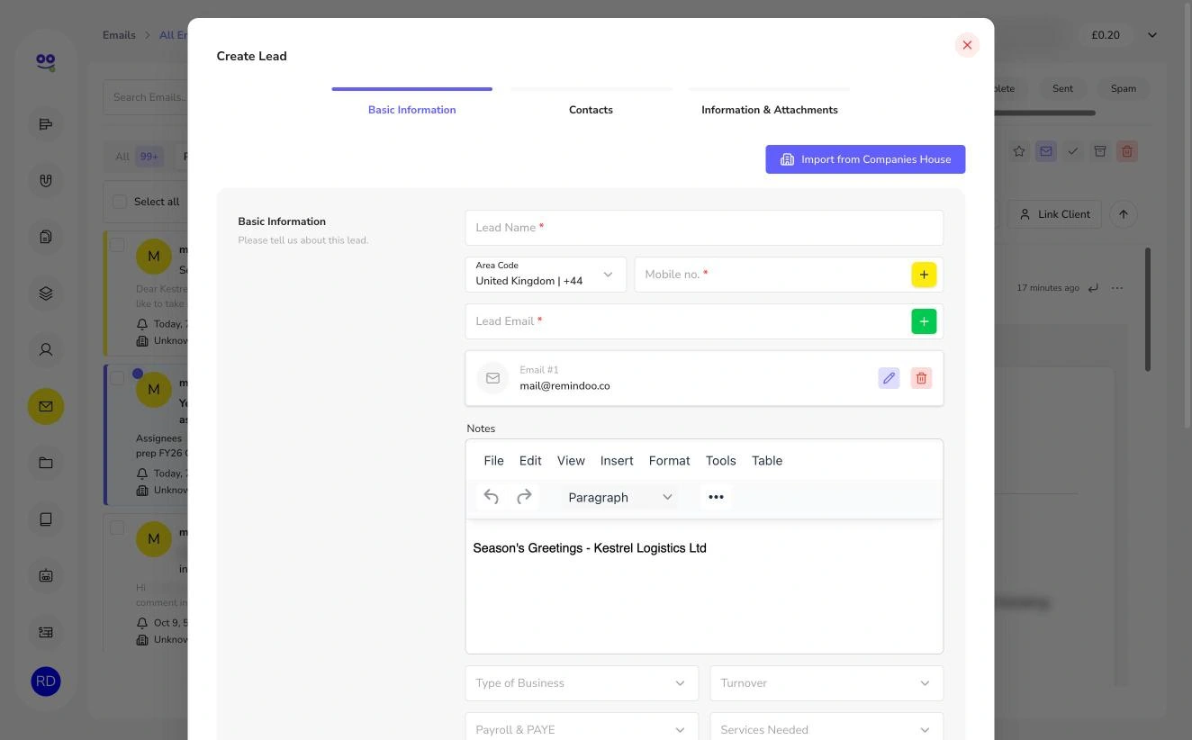Click the Emails breadcrumb link
Screen dimensions: 1192x740
point(119,35)
